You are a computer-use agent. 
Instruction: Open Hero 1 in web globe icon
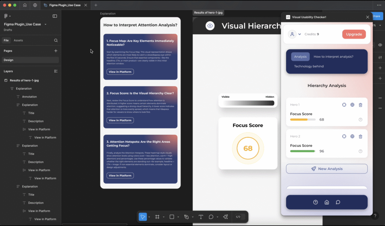[352, 105]
